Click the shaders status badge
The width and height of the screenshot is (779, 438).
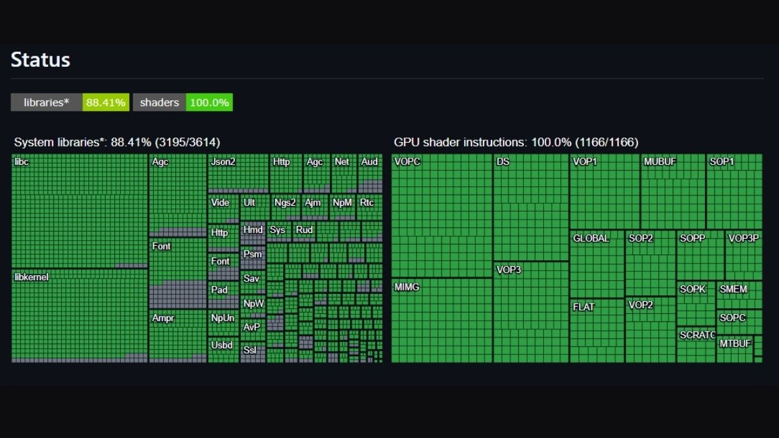coord(160,103)
